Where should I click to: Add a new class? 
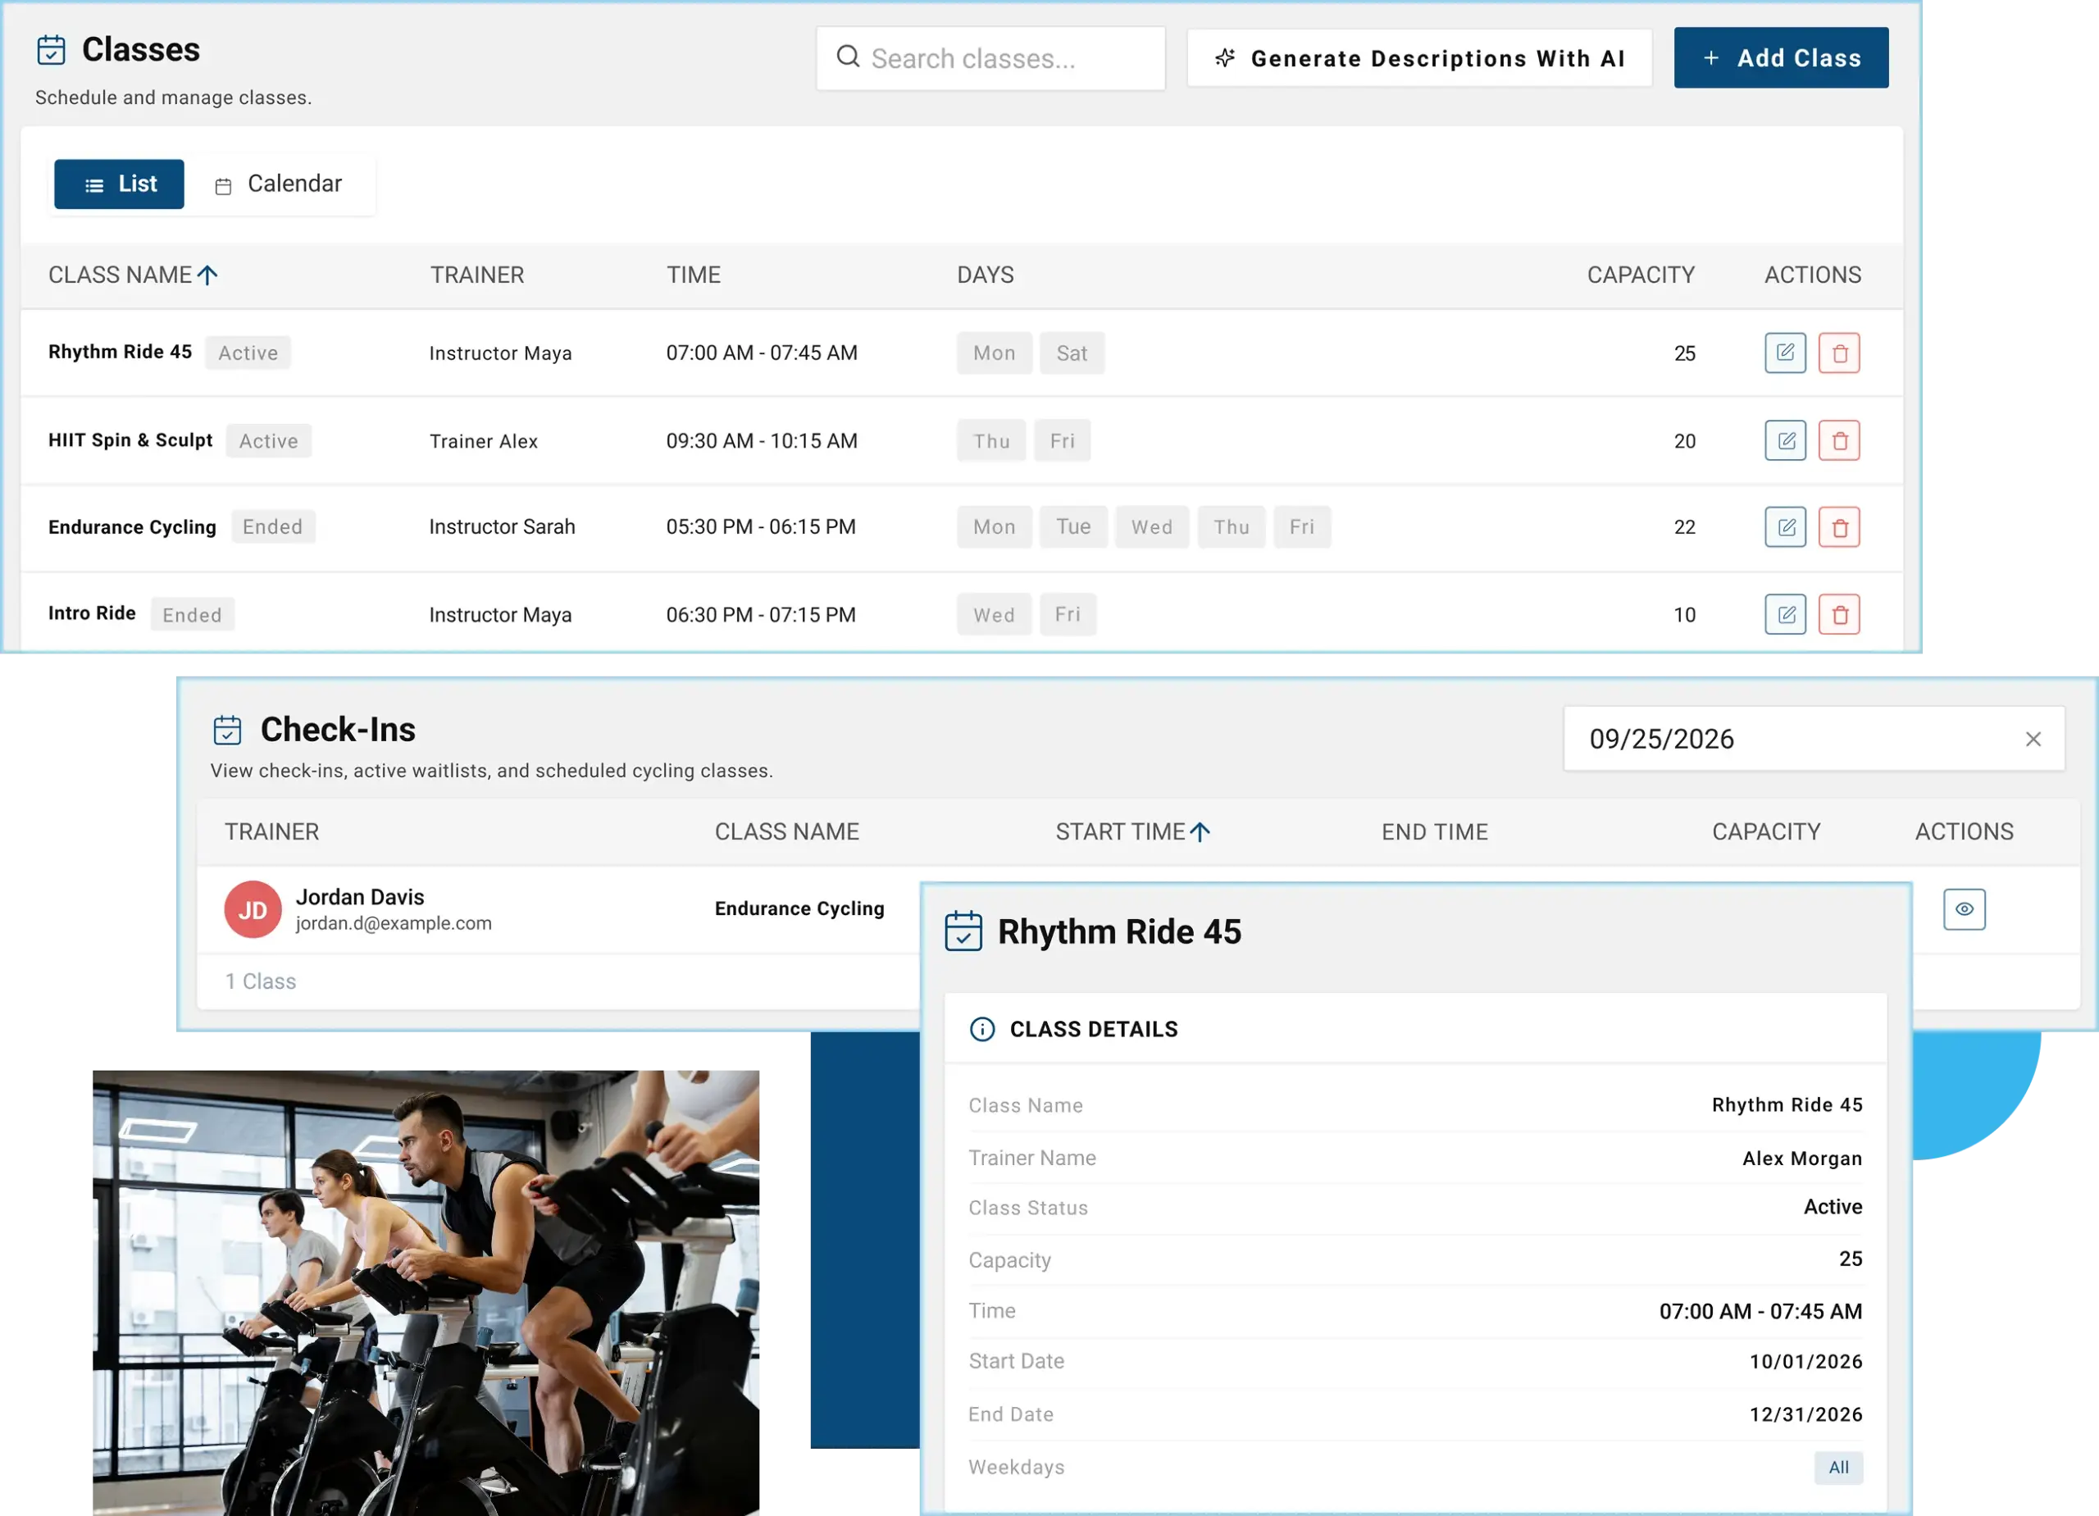pyautogui.click(x=1781, y=58)
